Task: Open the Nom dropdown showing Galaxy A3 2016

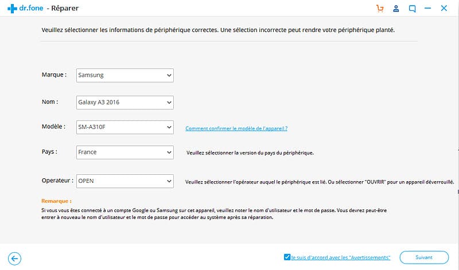Action: 125,103
